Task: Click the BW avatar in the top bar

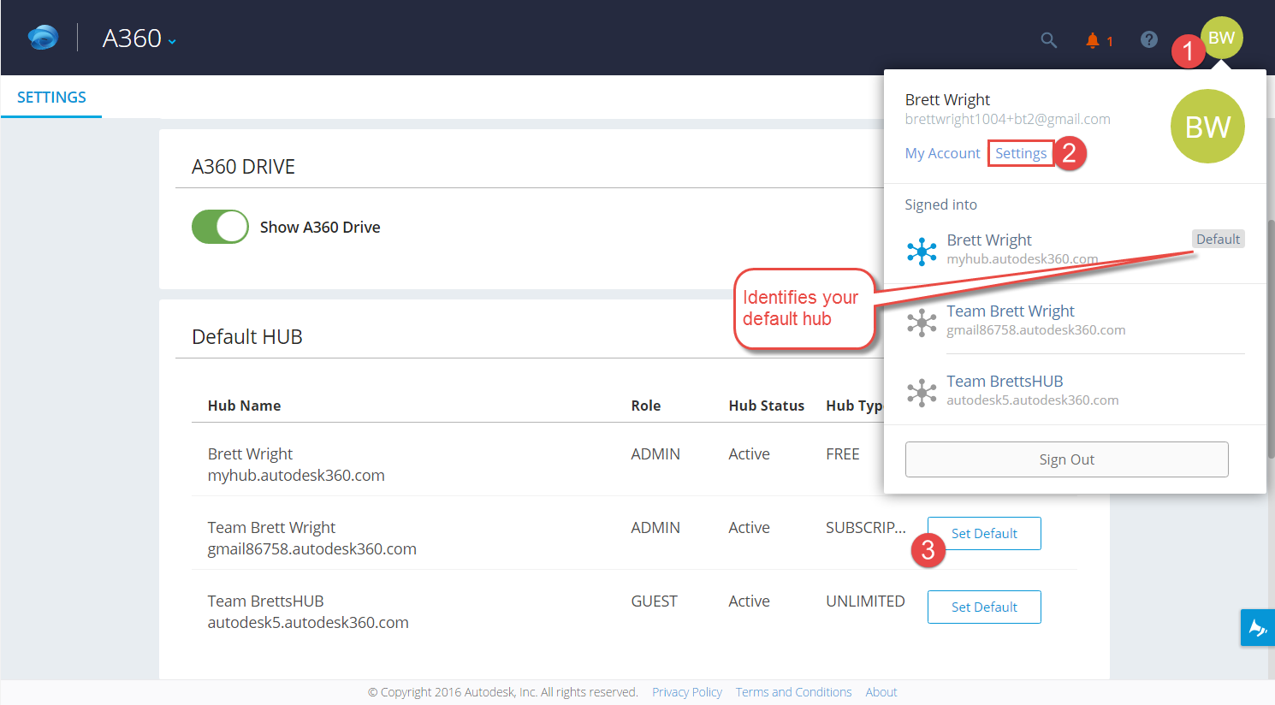Action: (x=1222, y=38)
